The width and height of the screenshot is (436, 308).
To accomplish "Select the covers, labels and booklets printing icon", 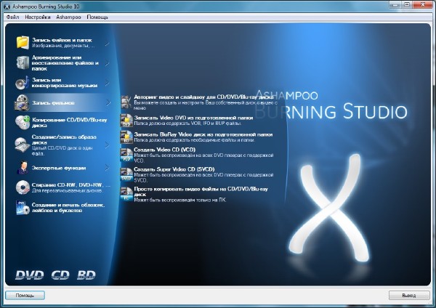I will point(22,208).
